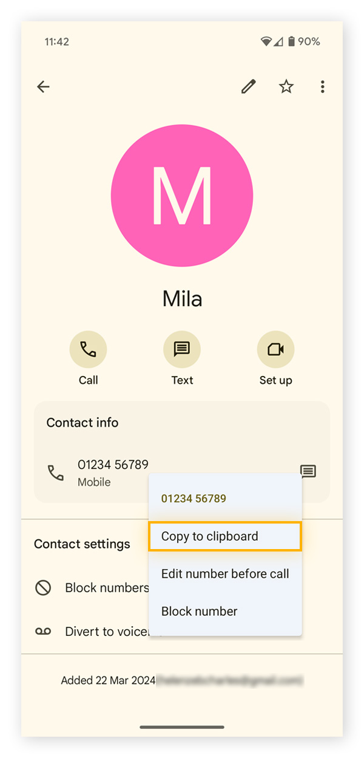Tap the voicemail icon beside Divert to voicemail
Screen dimensions: 364x758
click(43, 631)
